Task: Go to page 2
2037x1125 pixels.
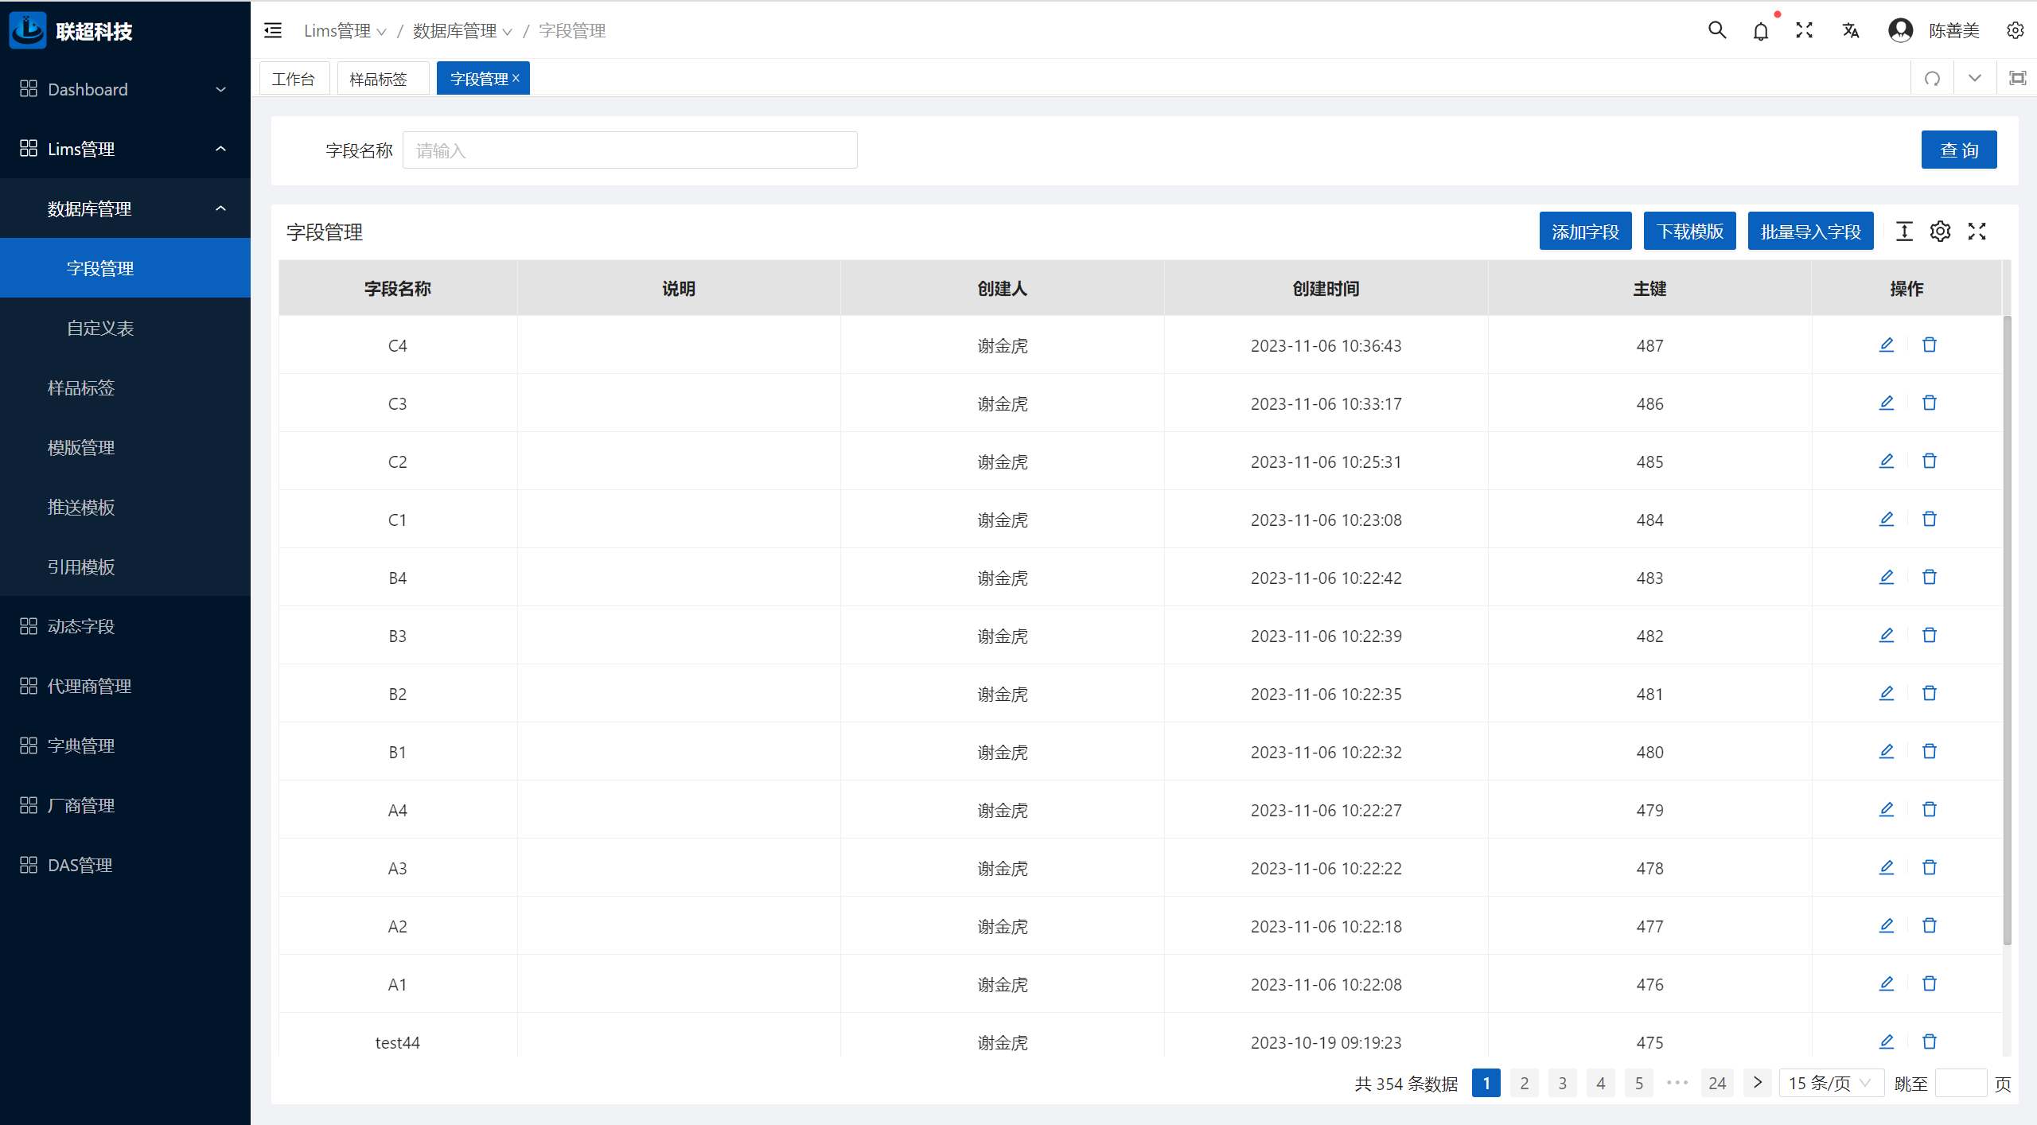Action: point(1525,1083)
